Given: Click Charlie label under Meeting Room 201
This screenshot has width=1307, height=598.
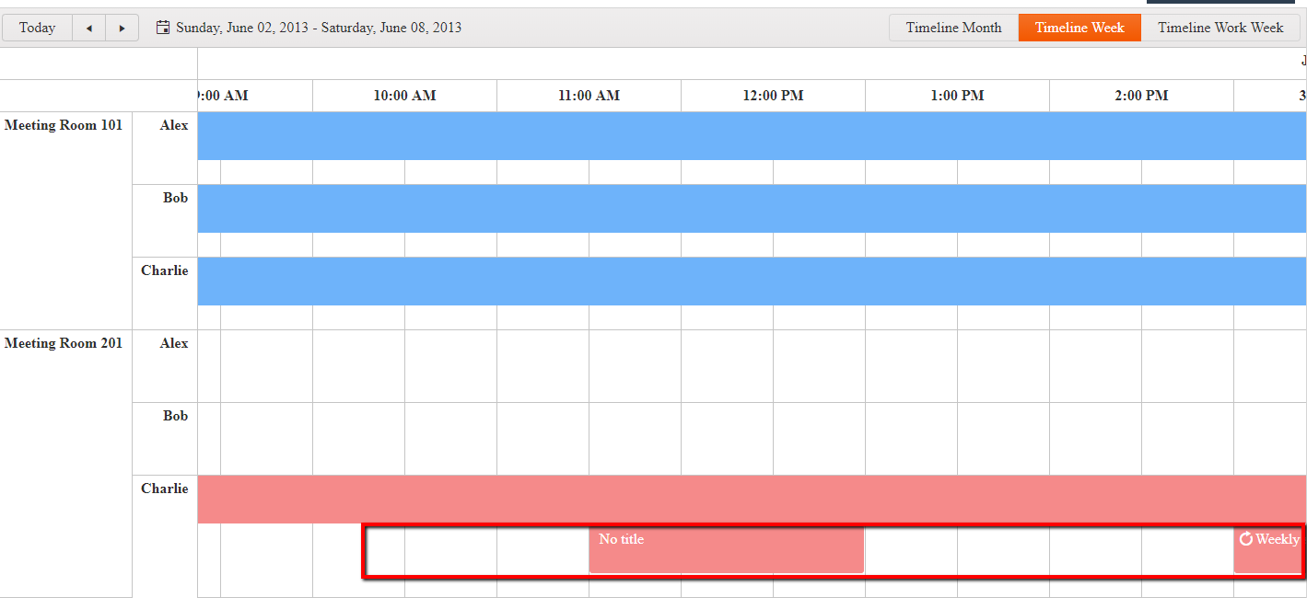Looking at the screenshot, I should pyautogui.click(x=164, y=489).
